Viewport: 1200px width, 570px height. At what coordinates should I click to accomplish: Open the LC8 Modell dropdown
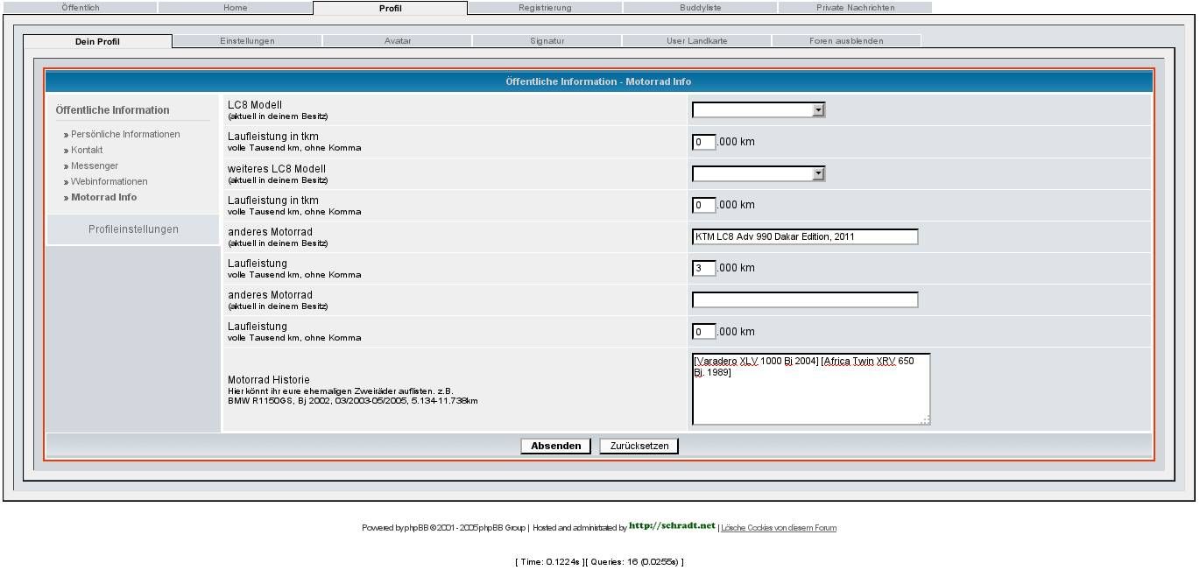[x=759, y=110]
